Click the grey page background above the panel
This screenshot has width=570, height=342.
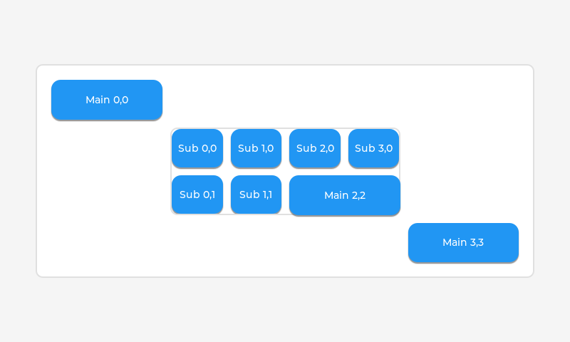pos(285,32)
